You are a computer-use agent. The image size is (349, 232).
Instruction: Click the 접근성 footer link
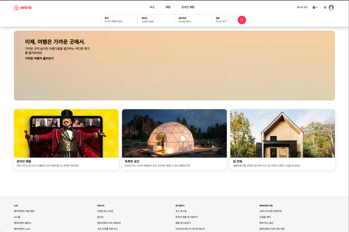tap(100, 217)
